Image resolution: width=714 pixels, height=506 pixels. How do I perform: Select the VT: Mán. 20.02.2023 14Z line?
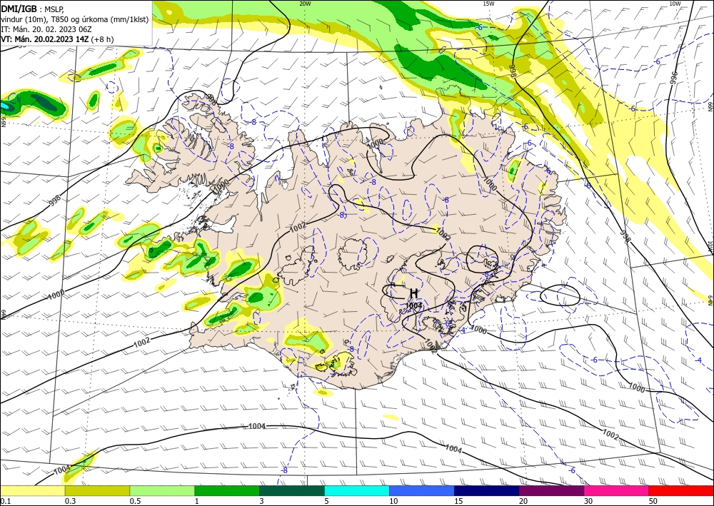[x=44, y=39]
